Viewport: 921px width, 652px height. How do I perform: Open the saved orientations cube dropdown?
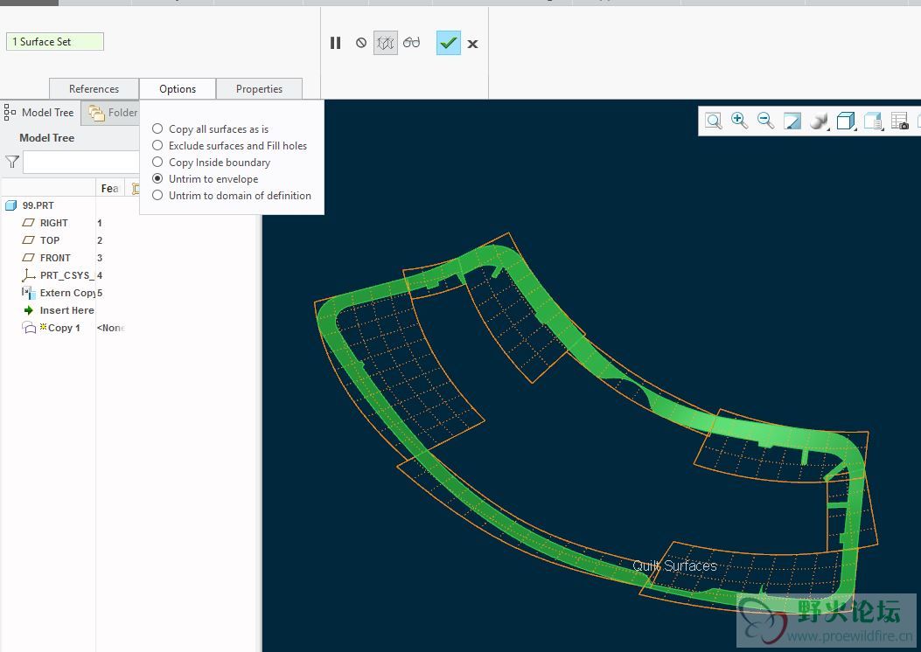(846, 121)
